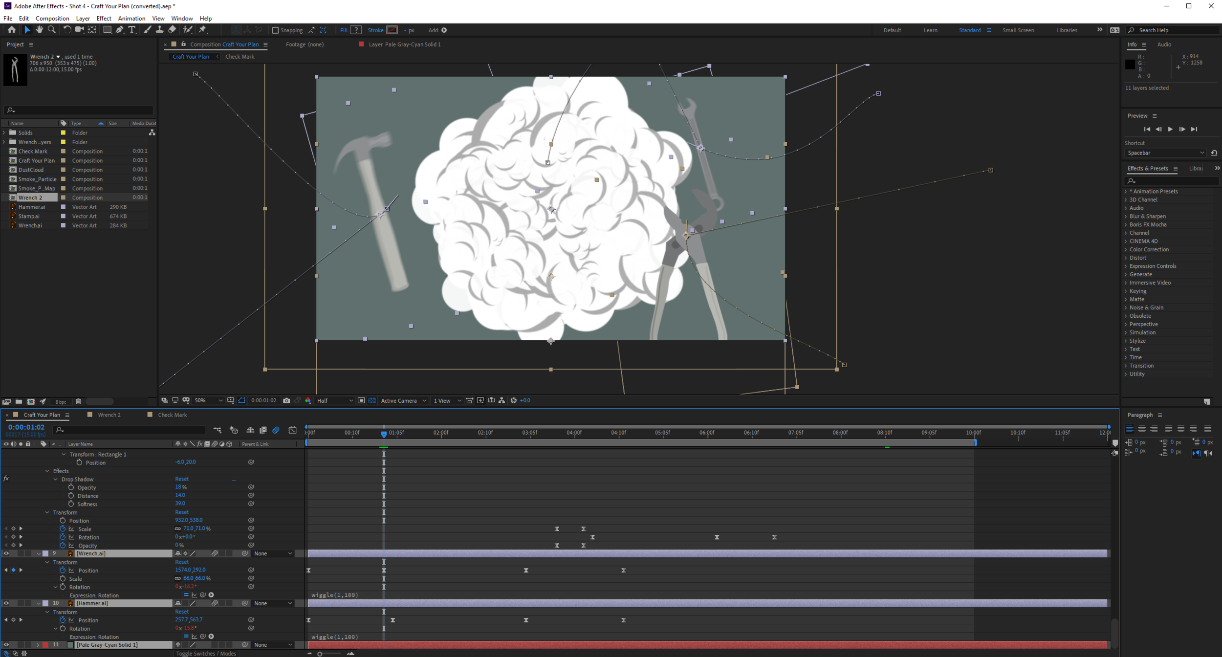Switch to the Wrench 2 timeline tab
This screenshot has width=1222, height=657.
[109, 415]
